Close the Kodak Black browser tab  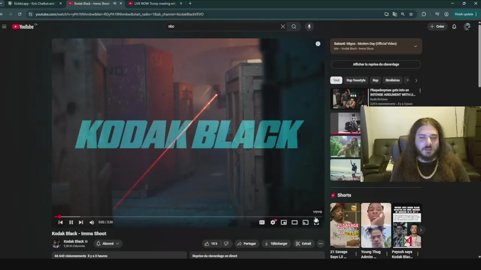pos(121,3)
